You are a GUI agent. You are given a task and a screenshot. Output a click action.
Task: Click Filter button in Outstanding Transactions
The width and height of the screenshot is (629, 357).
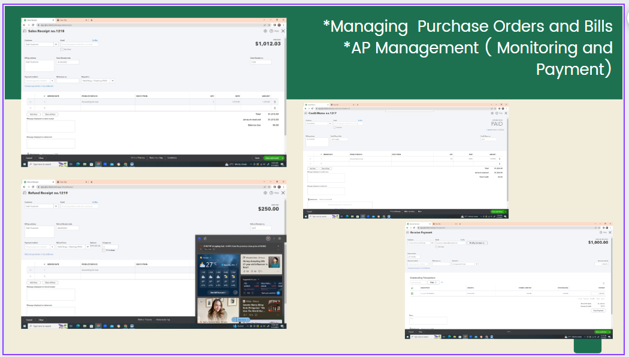434,282
